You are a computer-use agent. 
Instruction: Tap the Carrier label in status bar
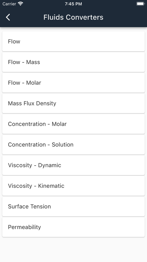pos(9,4)
